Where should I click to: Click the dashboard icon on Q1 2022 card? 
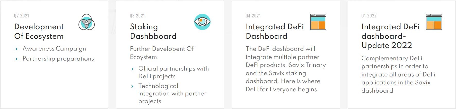click(x=434, y=22)
